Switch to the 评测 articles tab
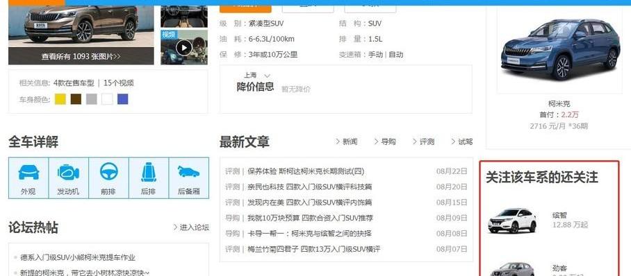 423,142
